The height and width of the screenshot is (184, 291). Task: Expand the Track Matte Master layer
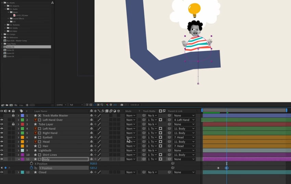18,115
